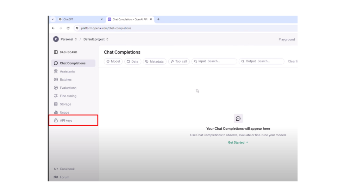
Task: Expand the Personal organization switcher
Action: (69, 39)
